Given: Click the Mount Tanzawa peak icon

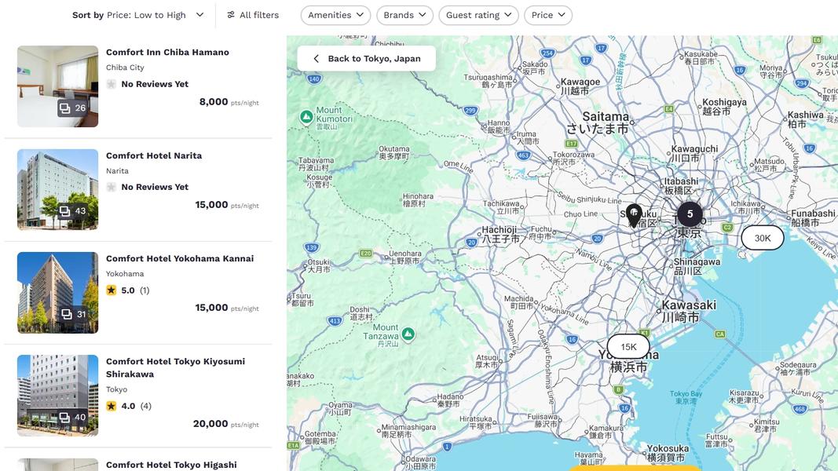Looking at the screenshot, I should 408,335.
